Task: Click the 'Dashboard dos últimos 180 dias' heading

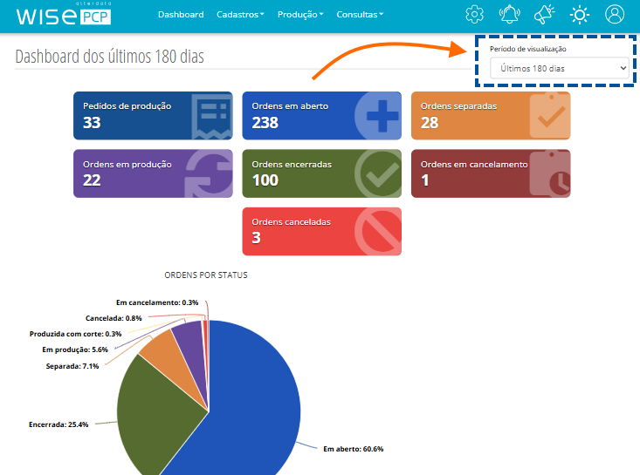Action: 109,57
